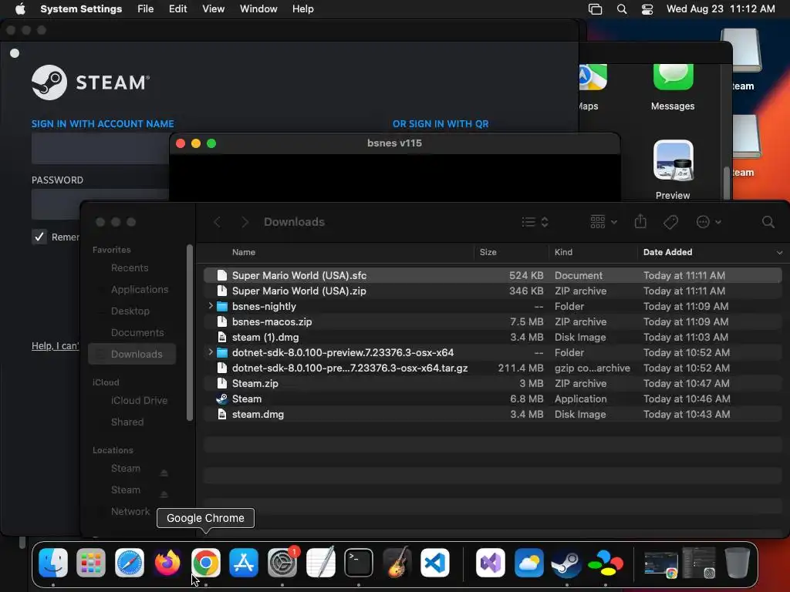The height and width of the screenshot is (592, 790).
Task: Open the Trash in the Dock
Action: (737, 563)
